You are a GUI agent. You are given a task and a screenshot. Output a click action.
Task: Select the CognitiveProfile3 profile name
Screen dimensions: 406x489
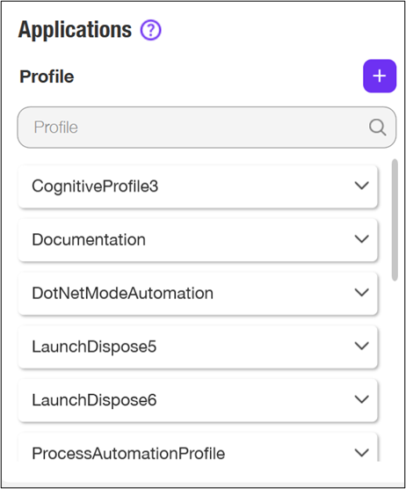[x=95, y=186]
